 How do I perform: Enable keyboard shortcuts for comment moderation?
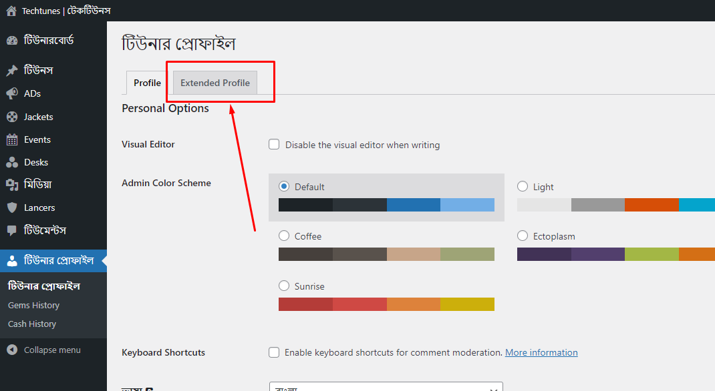pos(274,352)
